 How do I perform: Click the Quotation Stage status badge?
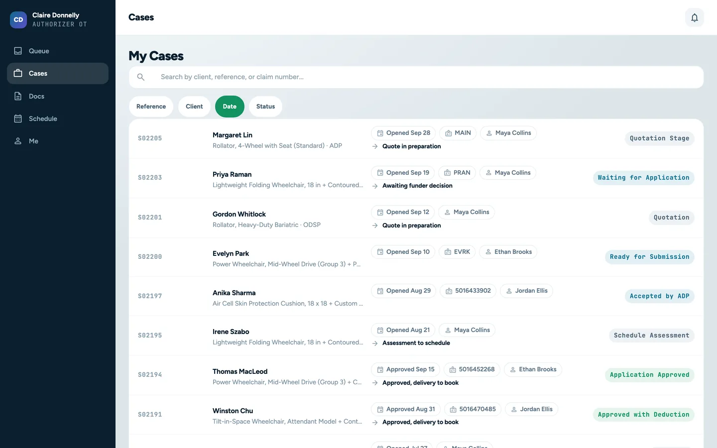click(659, 138)
